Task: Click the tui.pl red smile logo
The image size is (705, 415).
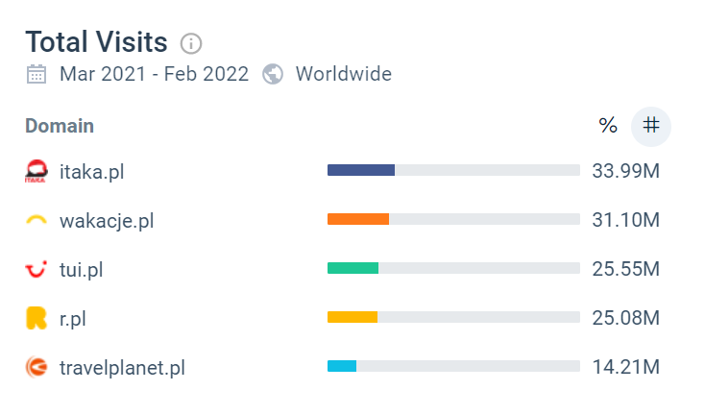Action: [36, 269]
